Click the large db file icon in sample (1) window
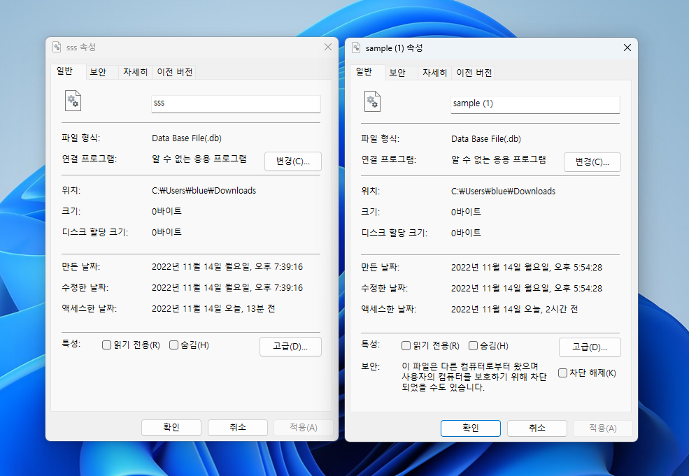The image size is (689, 476). [x=372, y=102]
